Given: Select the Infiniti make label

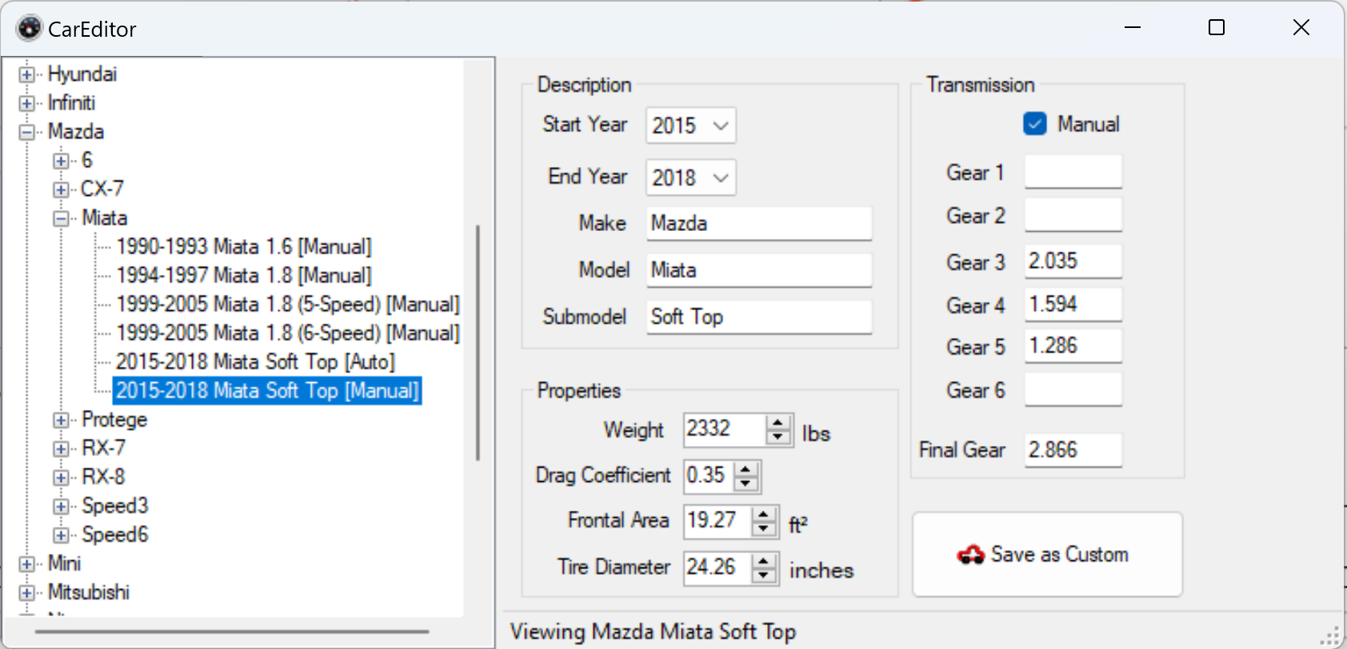Looking at the screenshot, I should (71, 103).
